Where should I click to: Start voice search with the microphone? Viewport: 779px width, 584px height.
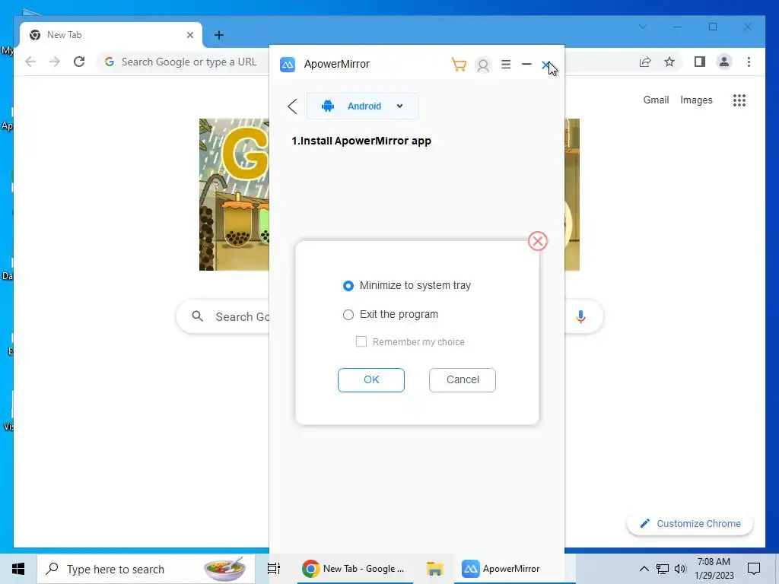580,316
